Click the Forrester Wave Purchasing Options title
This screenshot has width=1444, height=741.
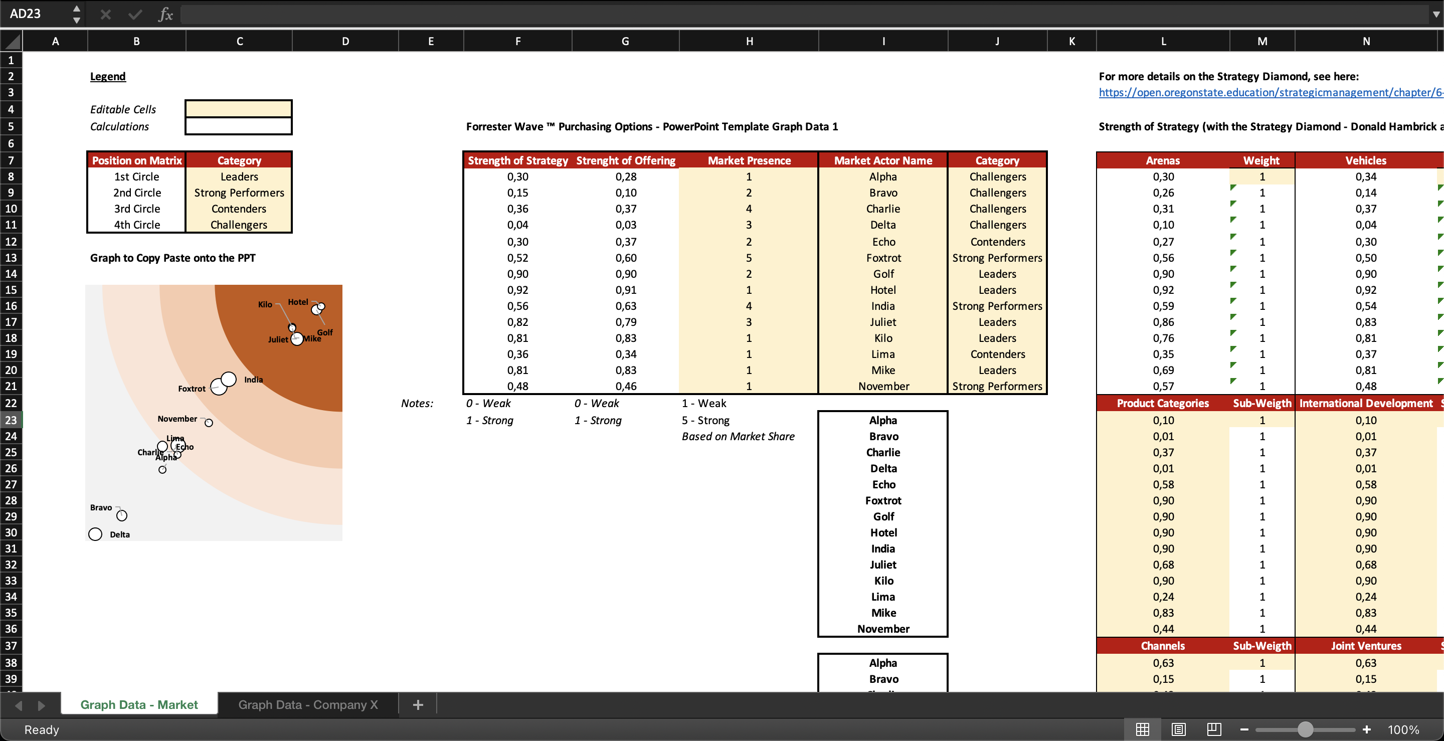pos(652,126)
